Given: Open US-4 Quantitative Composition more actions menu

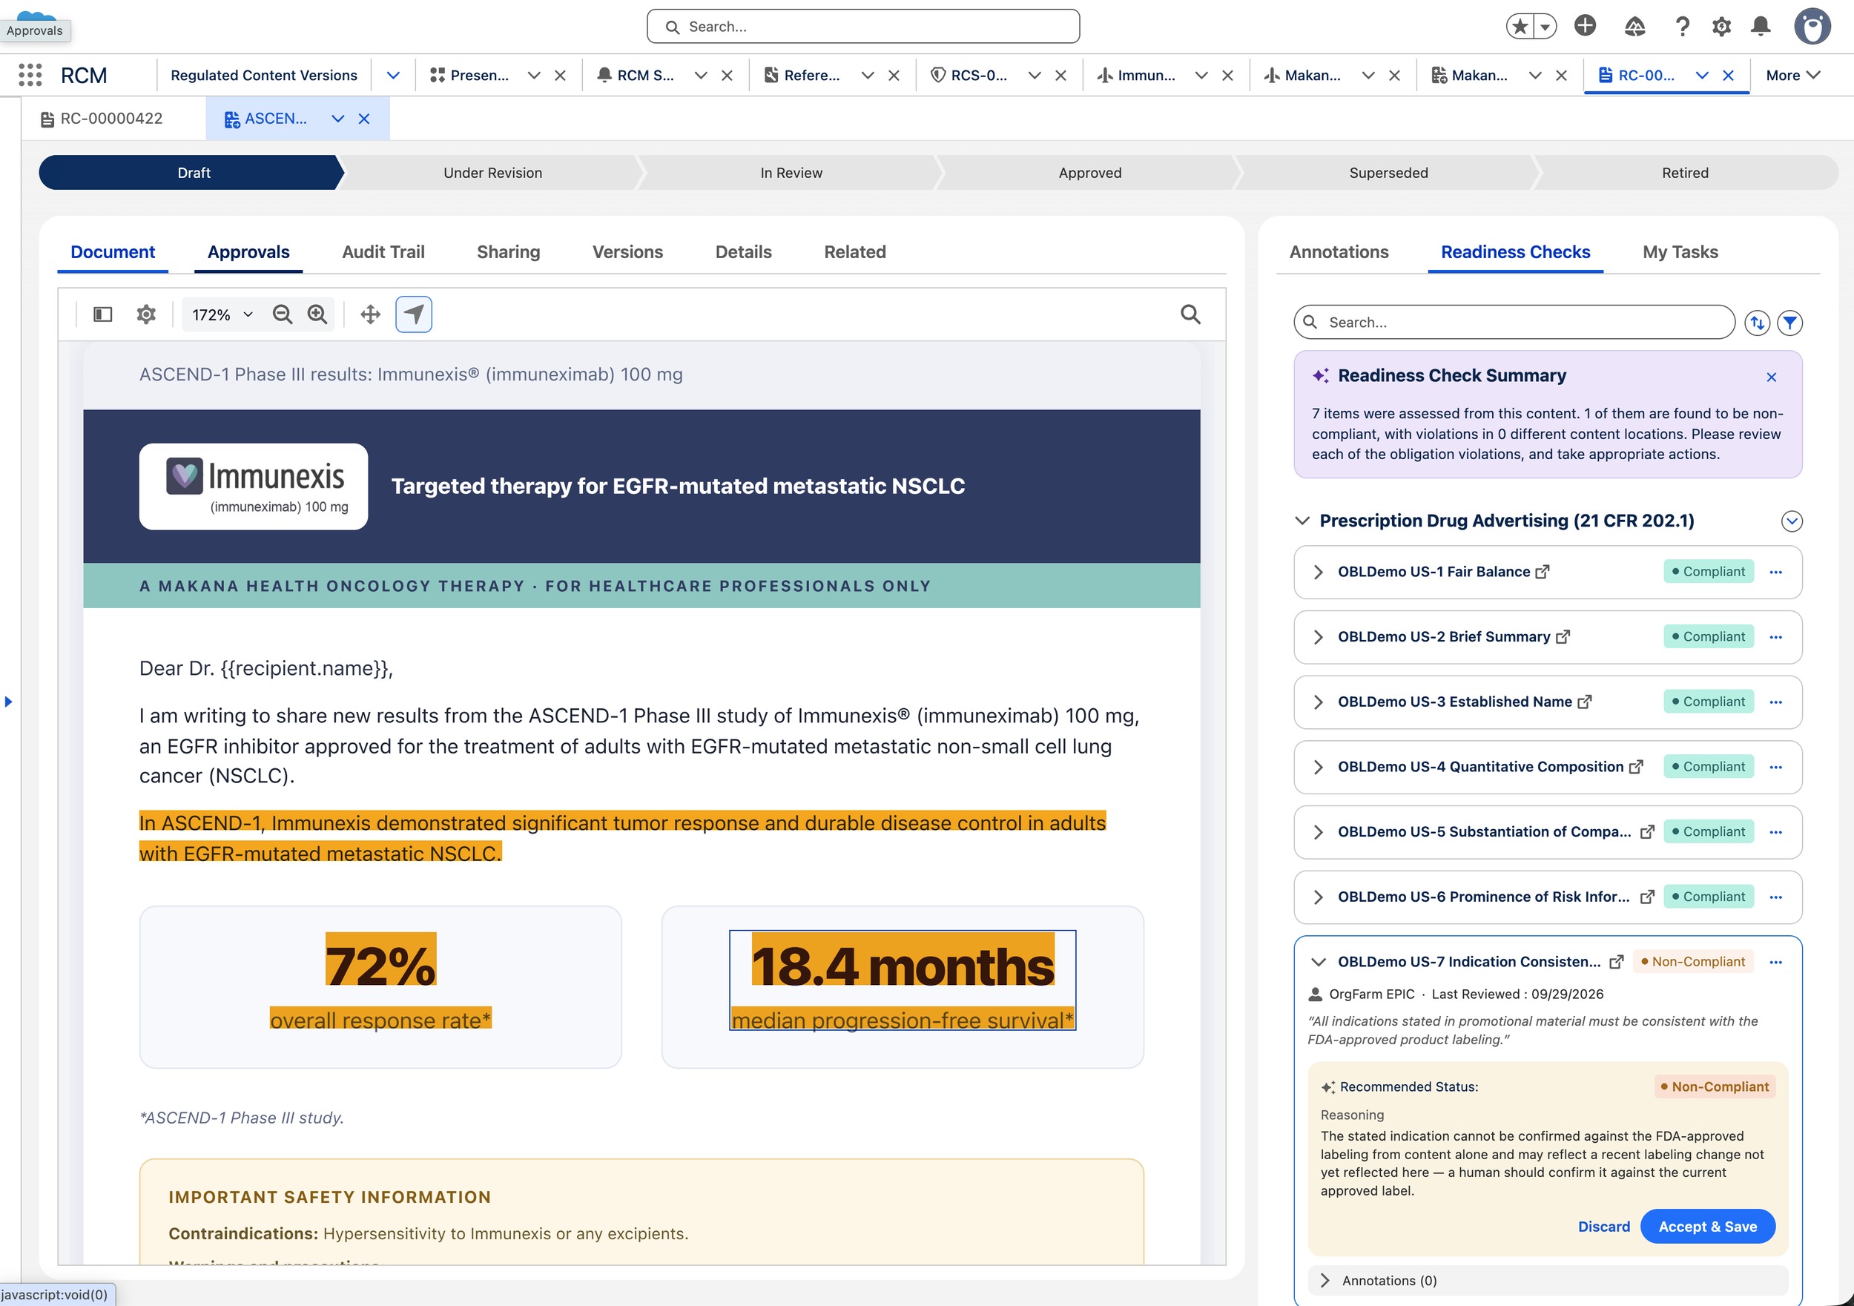Looking at the screenshot, I should click(x=1775, y=768).
